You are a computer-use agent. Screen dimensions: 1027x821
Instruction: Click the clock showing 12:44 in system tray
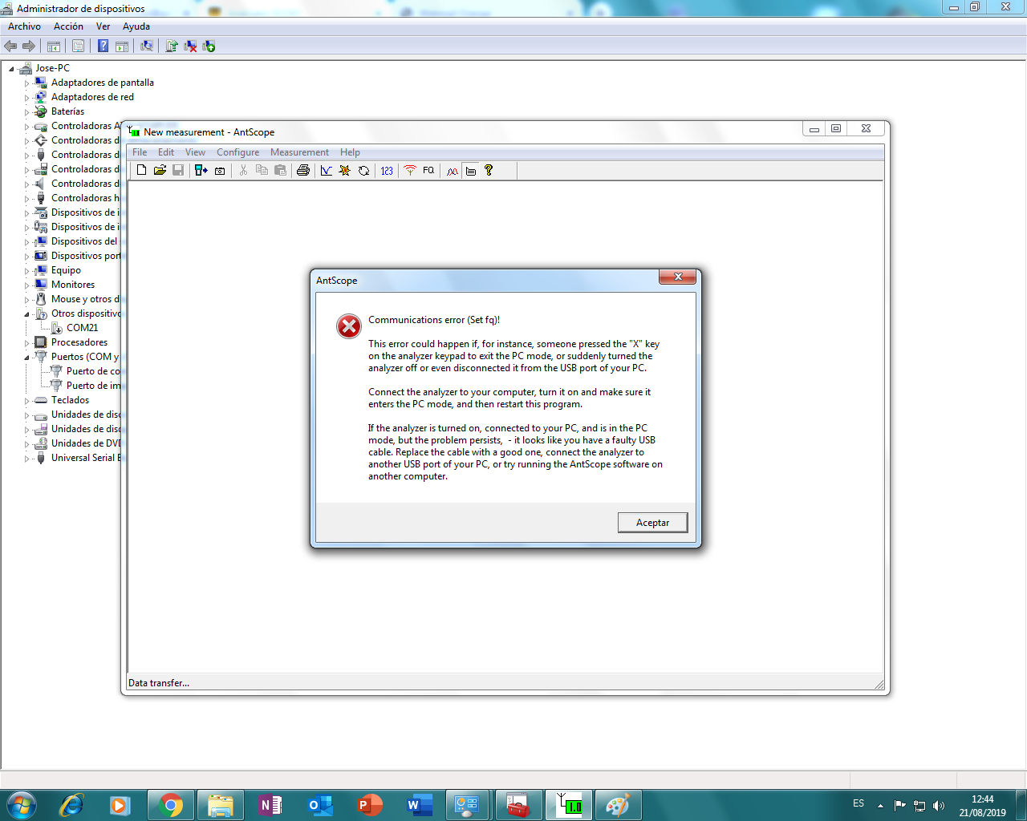click(982, 805)
